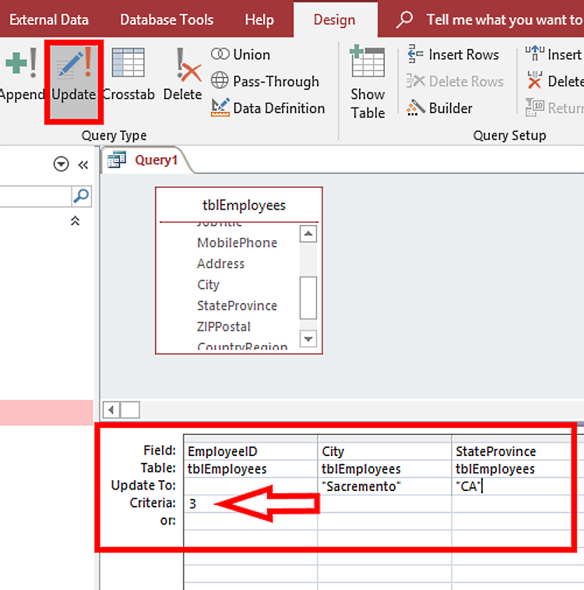The width and height of the screenshot is (584, 590).
Task: Click the Query1 tab icon
Action: pyautogui.click(x=117, y=160)
